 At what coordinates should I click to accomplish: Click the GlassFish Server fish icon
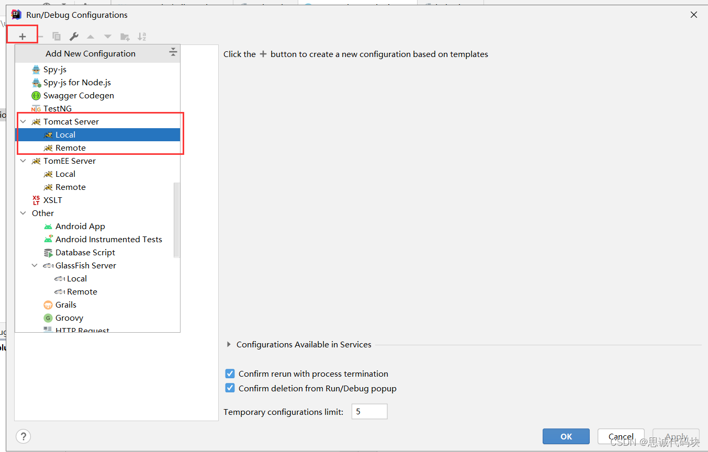click(x=48, y=266)
